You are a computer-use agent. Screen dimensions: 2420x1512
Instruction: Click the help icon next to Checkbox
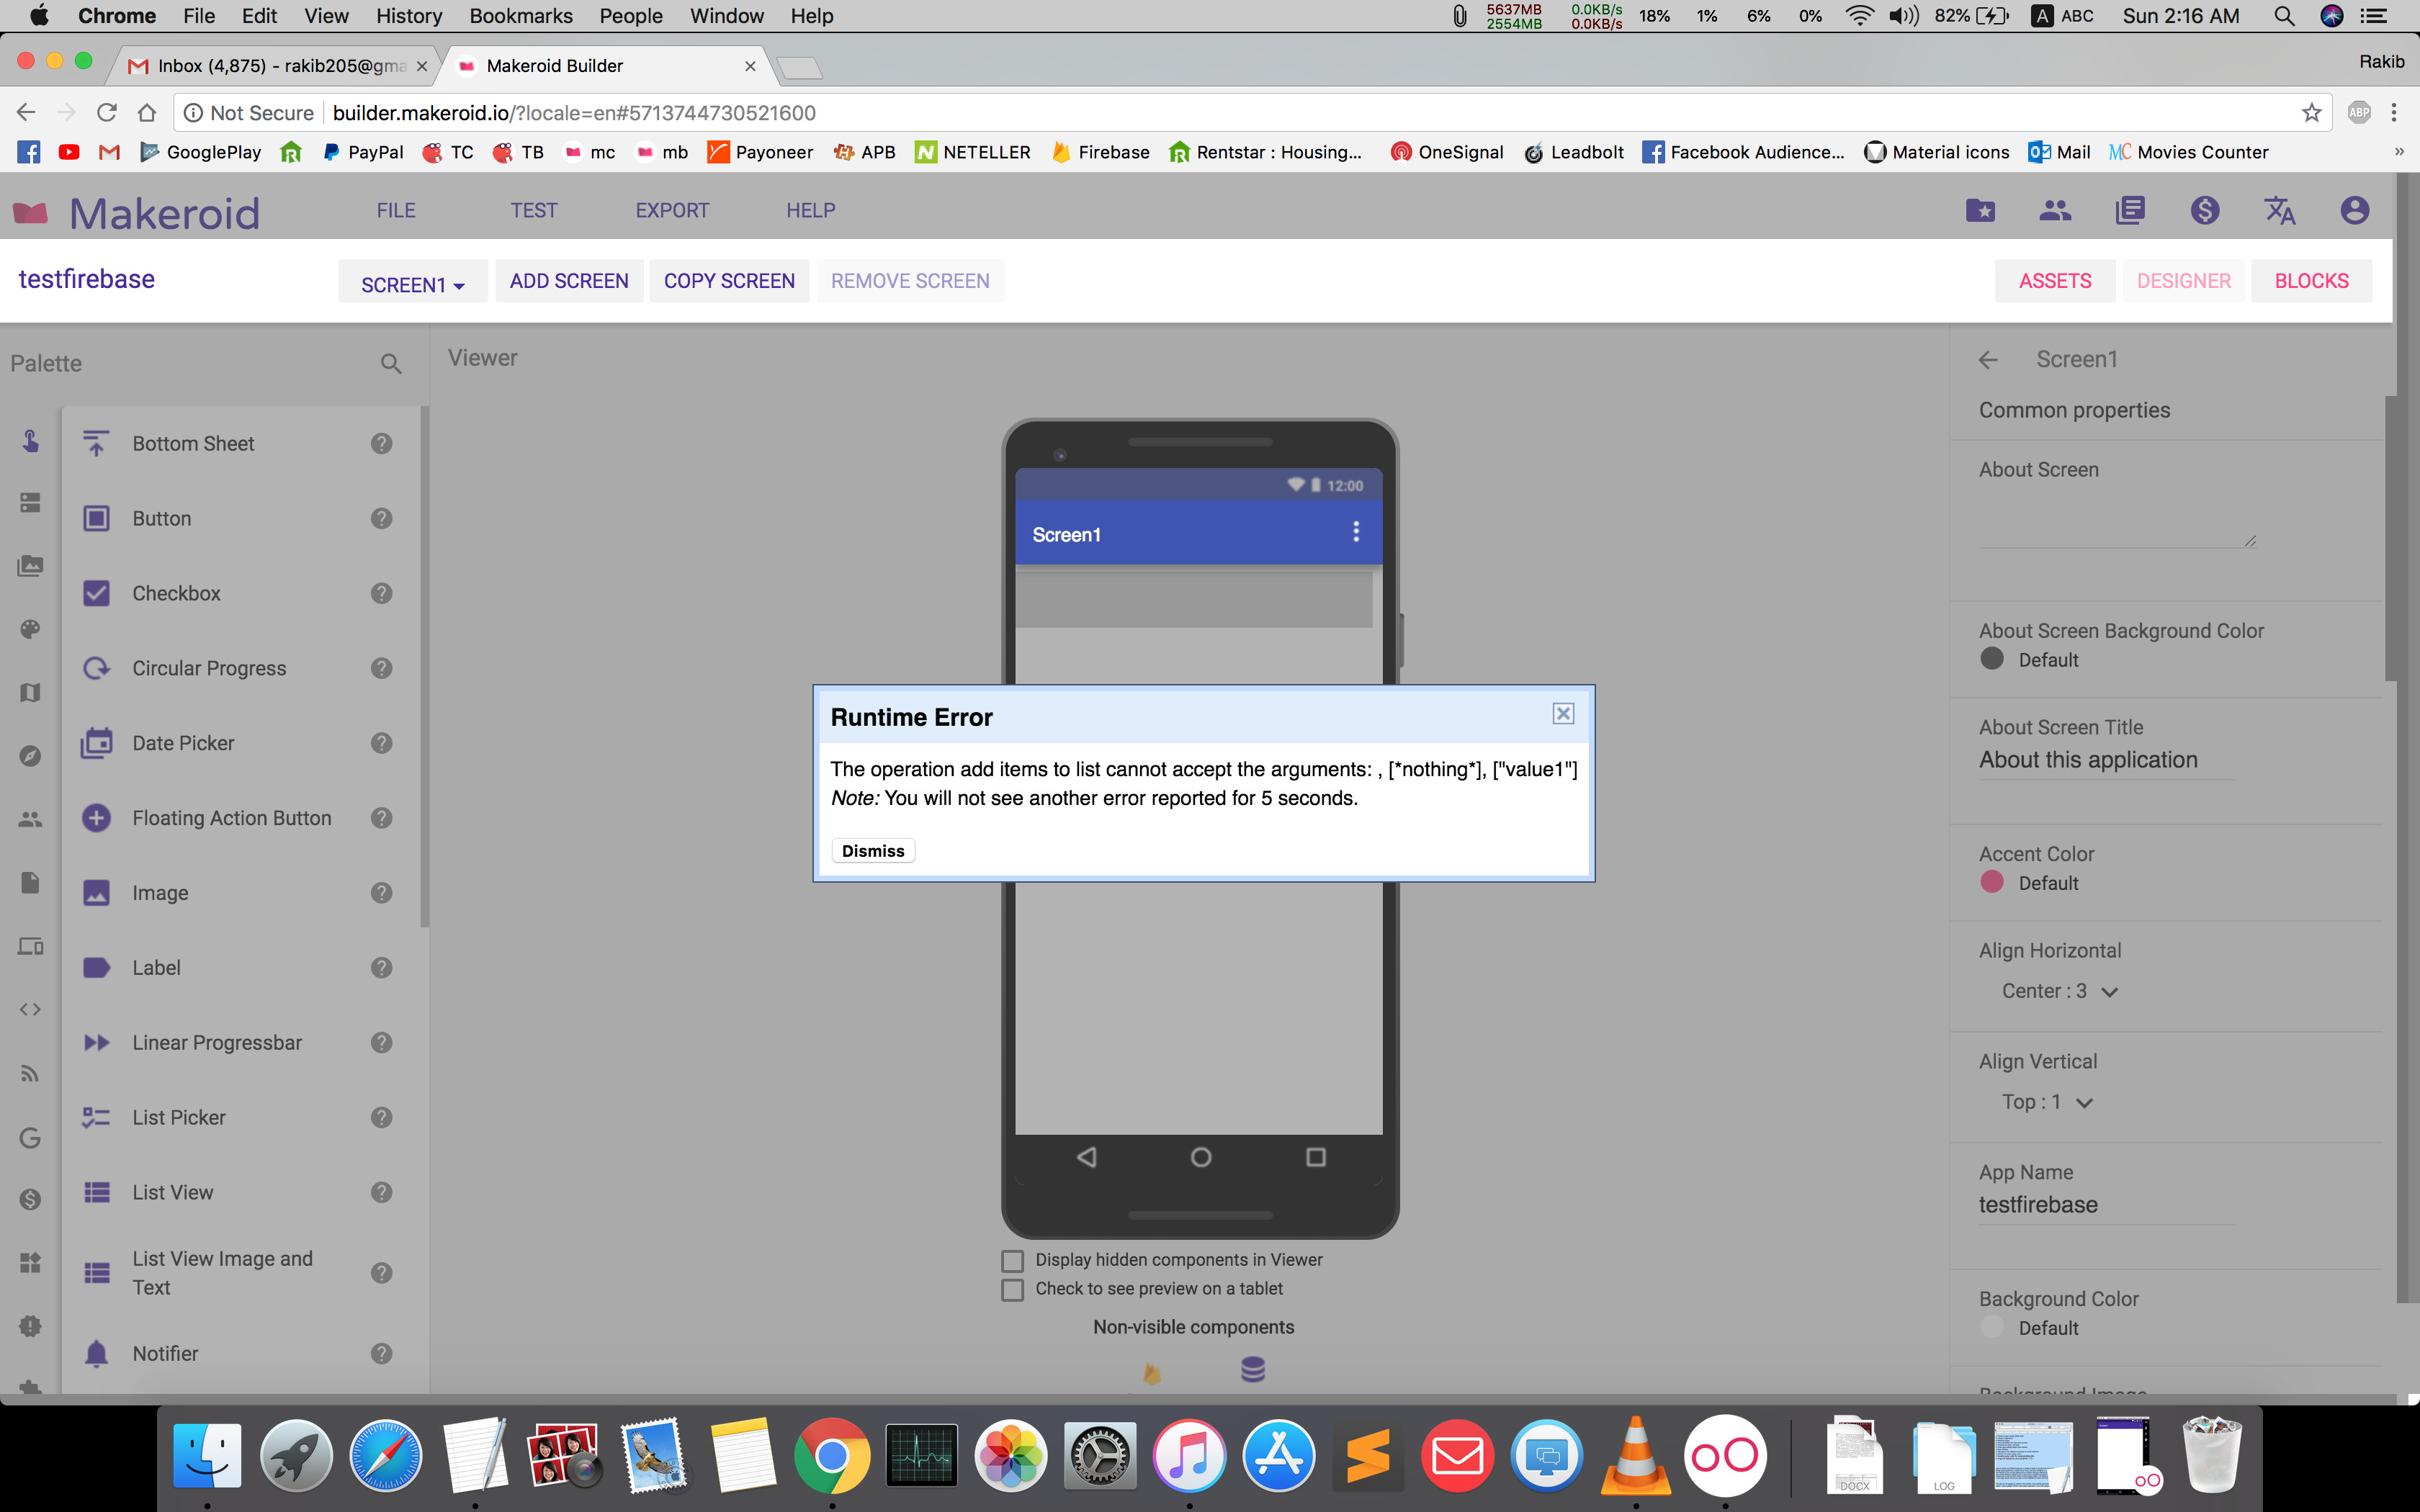coord(381,593)
